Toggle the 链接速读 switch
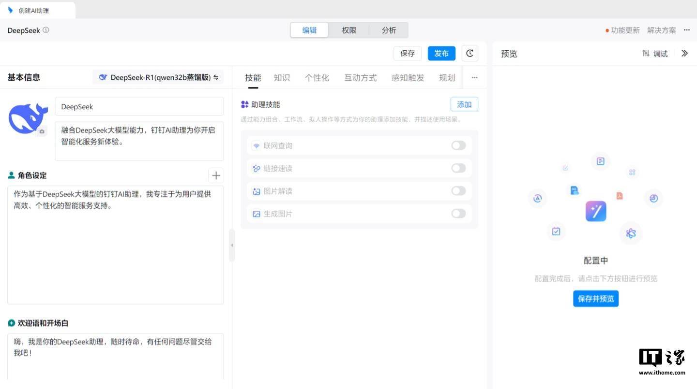Viewport: 697px width, 389px height. pos(458,168)
